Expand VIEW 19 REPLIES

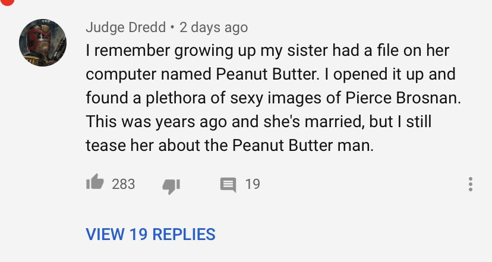[x=151, y=234]
